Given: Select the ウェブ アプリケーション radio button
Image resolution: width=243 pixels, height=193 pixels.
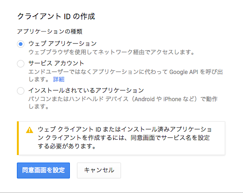Looking at the screenshot, I should pos(21,44).
